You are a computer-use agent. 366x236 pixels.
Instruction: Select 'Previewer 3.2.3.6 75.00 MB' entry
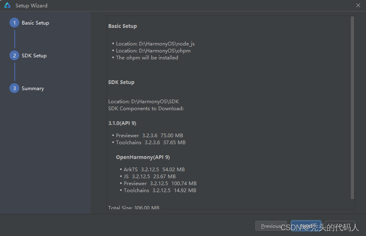pyautogui.click(x=149, y=135)
